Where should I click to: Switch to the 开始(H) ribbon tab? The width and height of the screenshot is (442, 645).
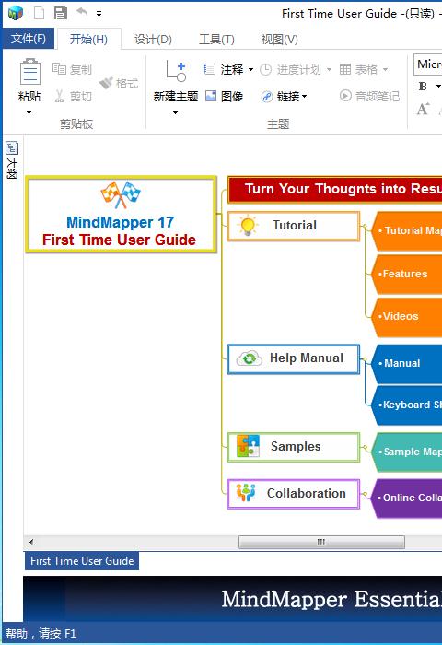click(88, 39)
